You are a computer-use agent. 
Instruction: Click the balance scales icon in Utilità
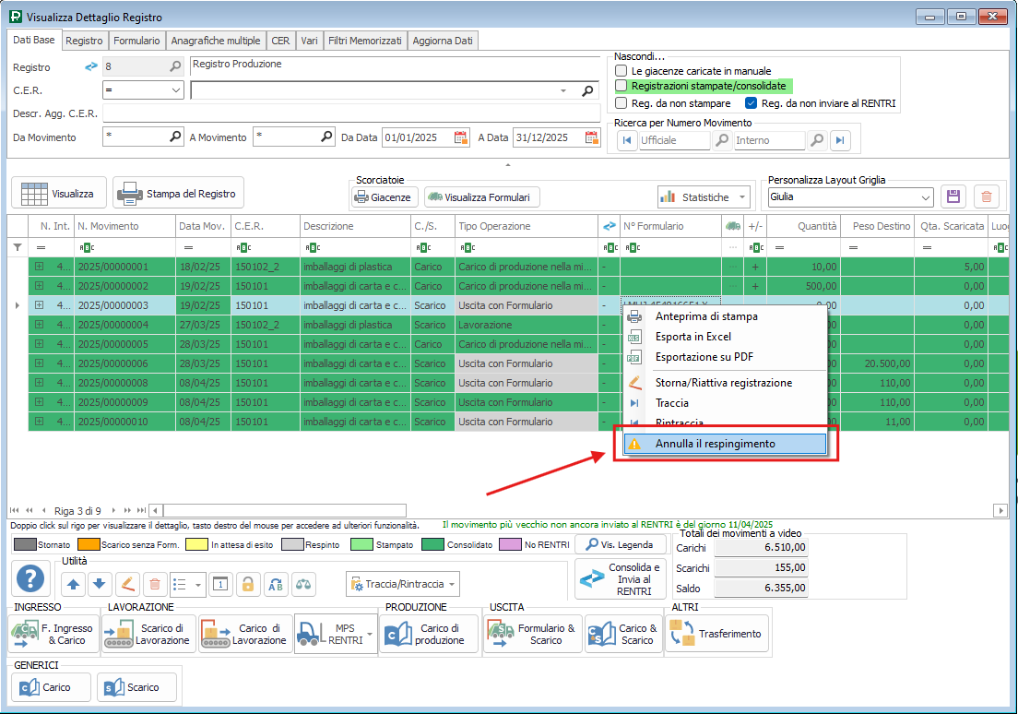[304, 583]
